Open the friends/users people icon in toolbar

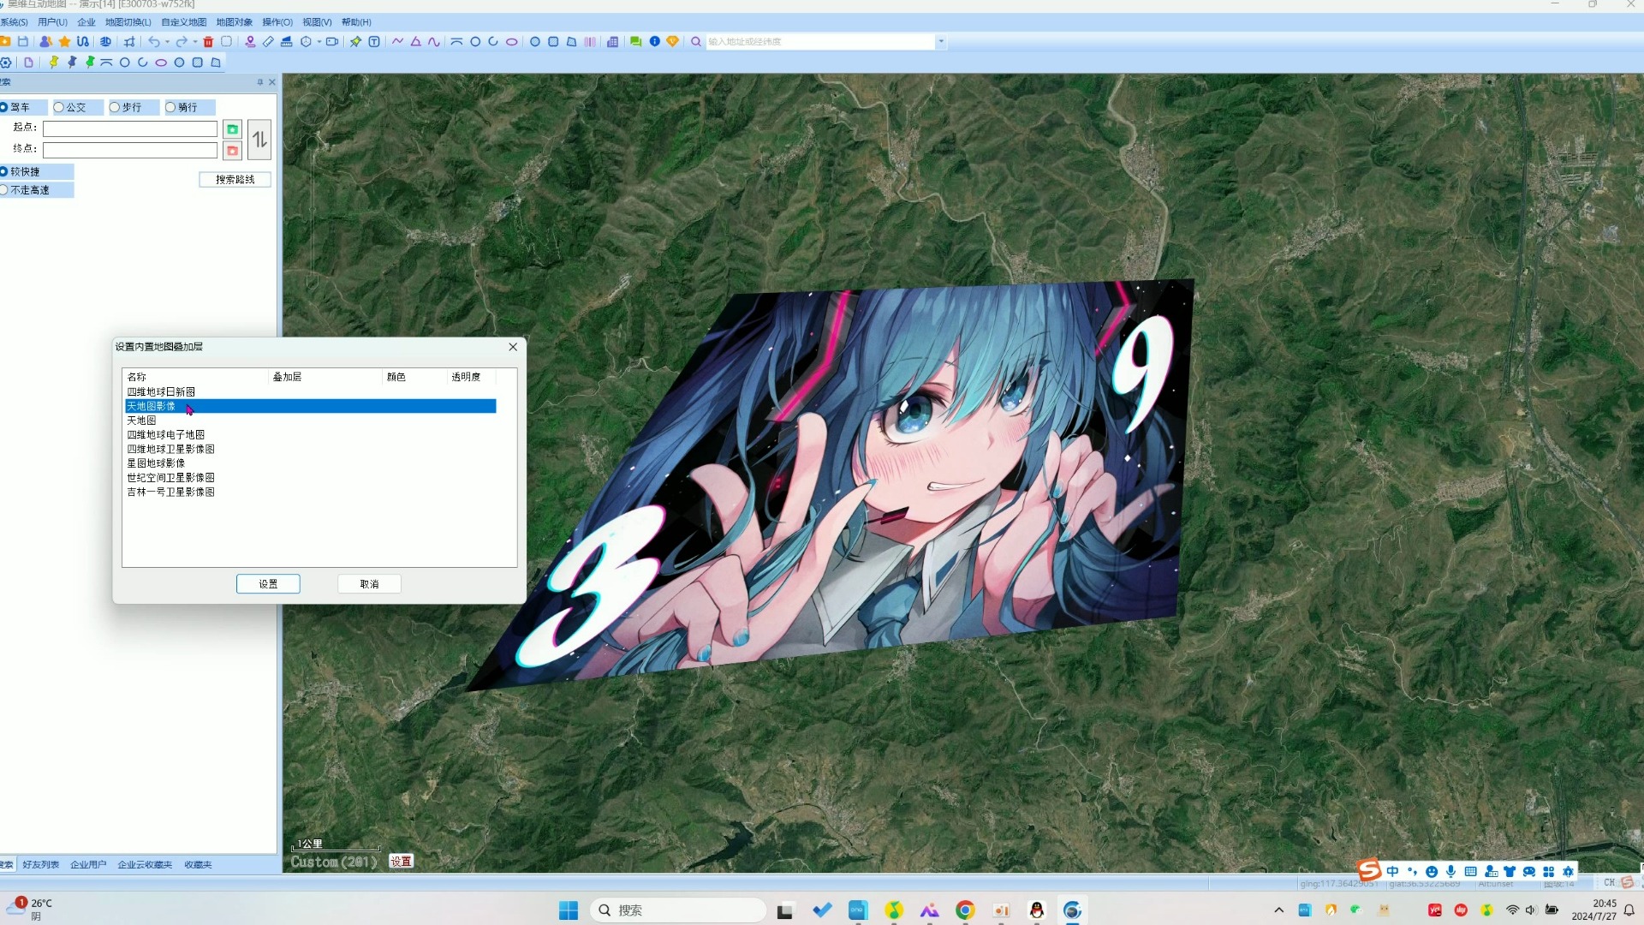pyautogui.click(x=46, y=41)
